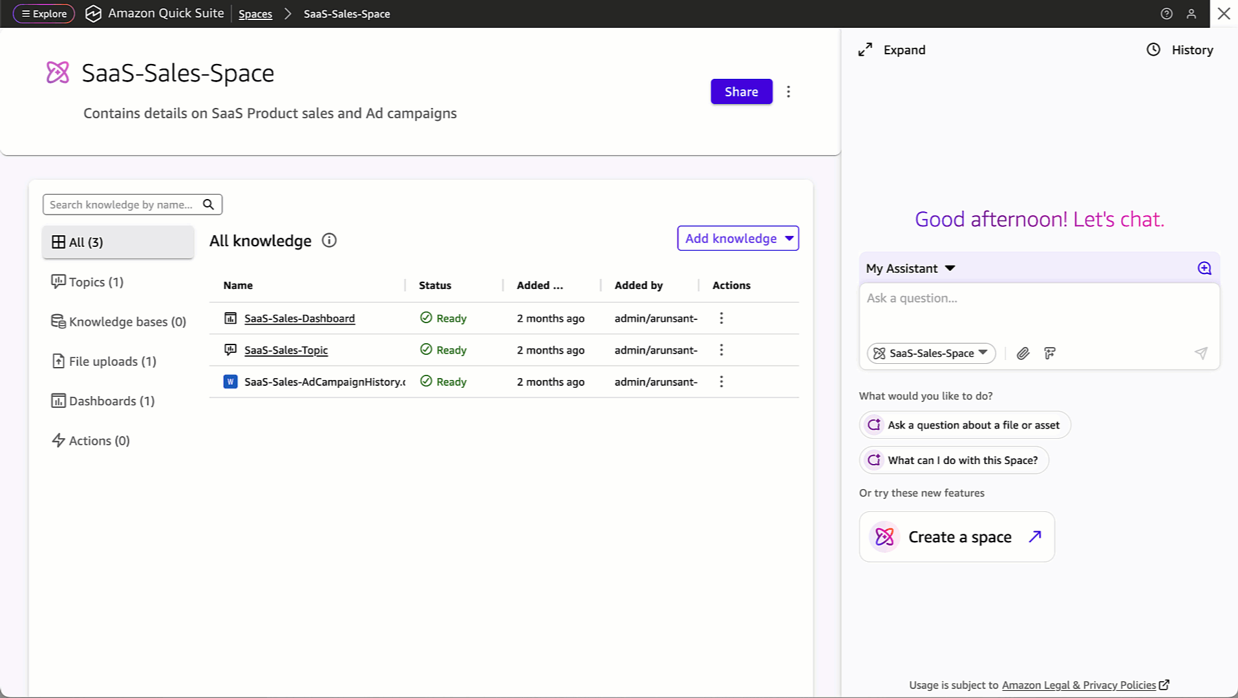Image resolution: width=1238 pixels, height=698 pixels.
Task: Open actions menu for SaaS-Sales-Dashboard row
Action: pyautogui.click(x=721, y=318)
